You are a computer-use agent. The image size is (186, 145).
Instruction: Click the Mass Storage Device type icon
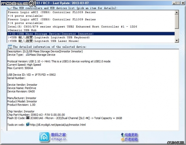[28, 55]
